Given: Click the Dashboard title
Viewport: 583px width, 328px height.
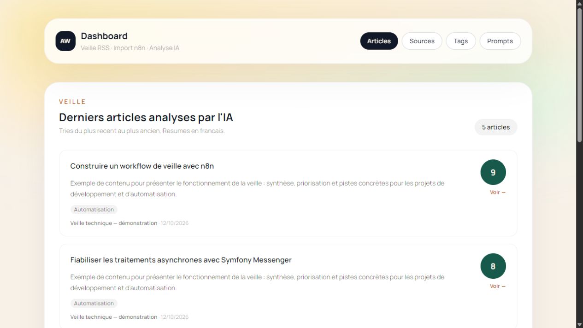Looking at the screenshot, I should click(x=104, y=36).
